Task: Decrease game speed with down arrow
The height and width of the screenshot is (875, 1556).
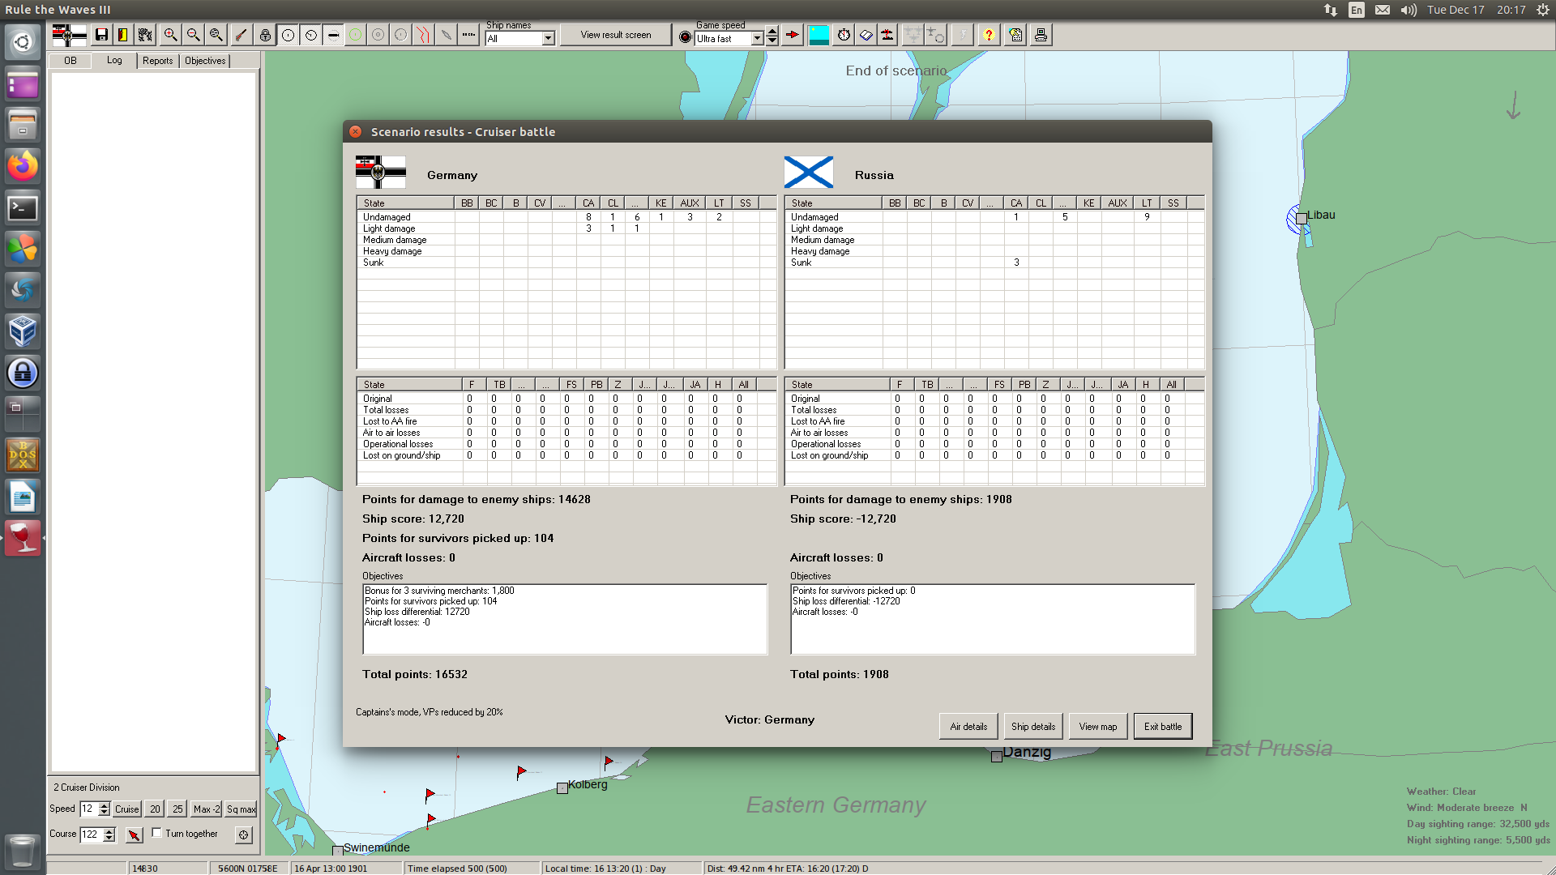Action: (772, 41)
